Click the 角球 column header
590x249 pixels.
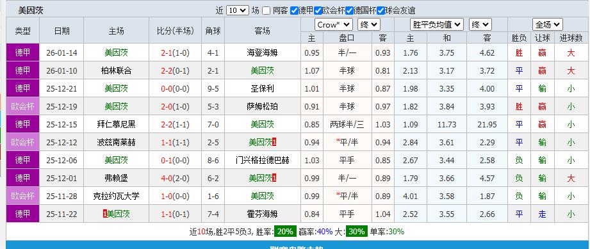click(x=213, y=31)
